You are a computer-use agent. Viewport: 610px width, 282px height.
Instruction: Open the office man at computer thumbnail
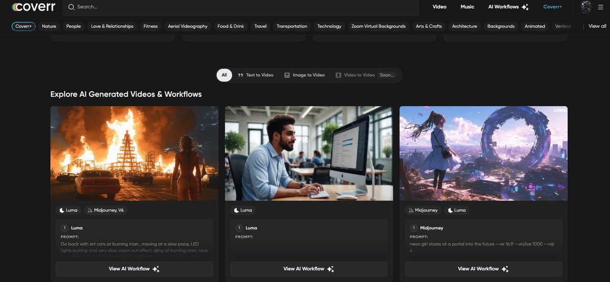tap(309, 153)
